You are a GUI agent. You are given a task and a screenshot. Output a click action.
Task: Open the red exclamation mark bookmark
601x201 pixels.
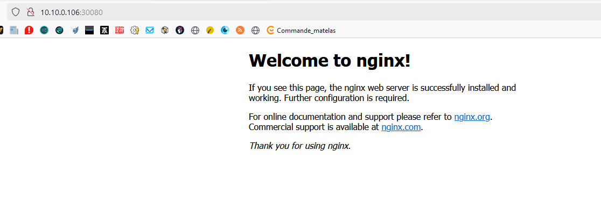29,30
